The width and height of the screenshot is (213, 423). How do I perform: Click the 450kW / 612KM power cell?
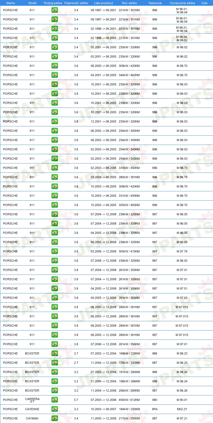point(129,400)
